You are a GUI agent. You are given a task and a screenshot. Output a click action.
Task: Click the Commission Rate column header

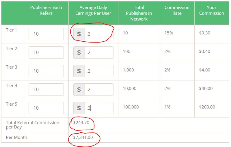(177, 10)
